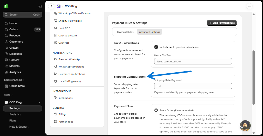Click the Integrations icon
Viewport: 263px width, 136px height.
(x=56, y=98)
